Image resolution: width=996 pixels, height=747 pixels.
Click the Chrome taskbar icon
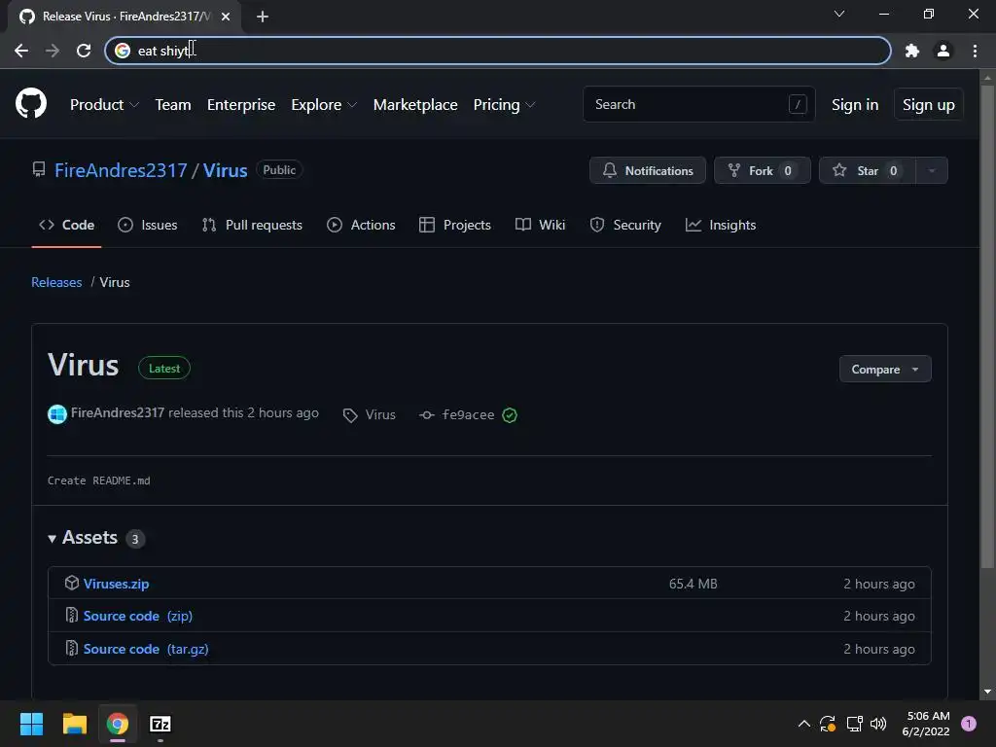pos(118,724)
